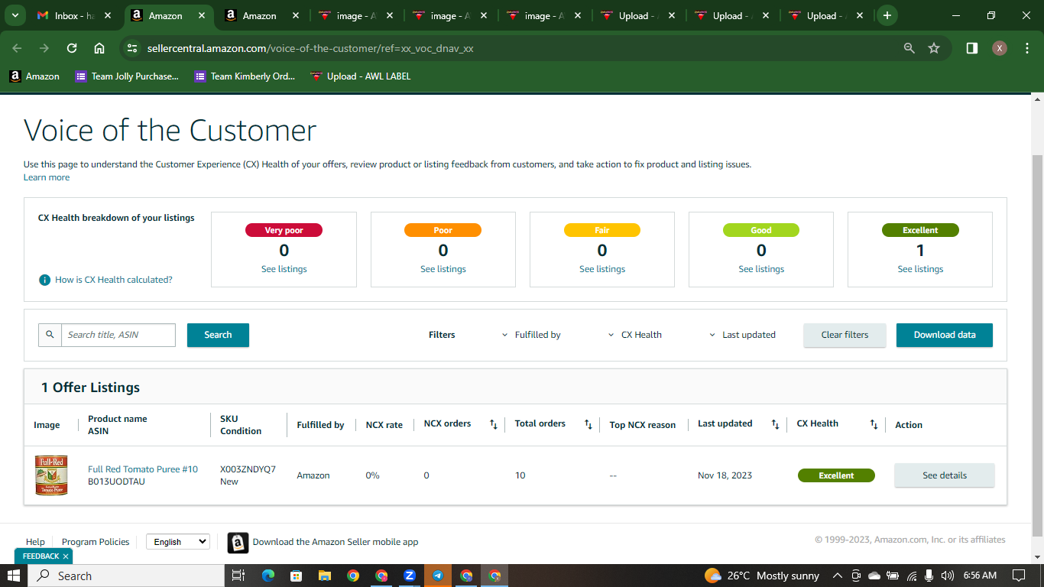The height and width of the screenshot is (587, 1044).
Task: Sort the table by NCX orders
Action: (494, 424)
